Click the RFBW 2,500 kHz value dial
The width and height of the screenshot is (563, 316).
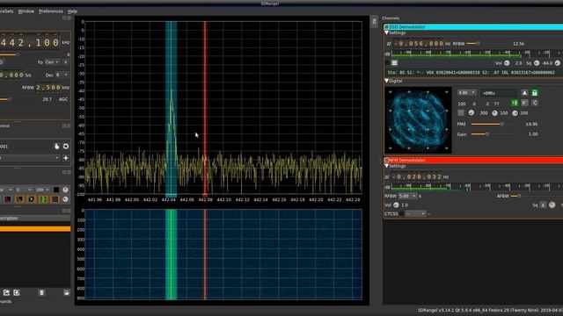click(x=48, y=88)
